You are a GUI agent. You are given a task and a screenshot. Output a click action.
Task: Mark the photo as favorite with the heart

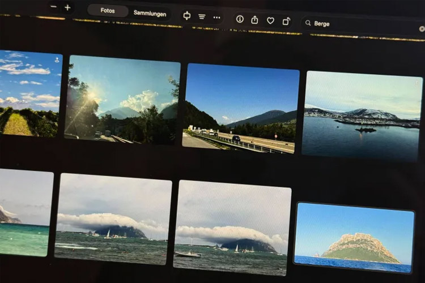click(270, 20)
